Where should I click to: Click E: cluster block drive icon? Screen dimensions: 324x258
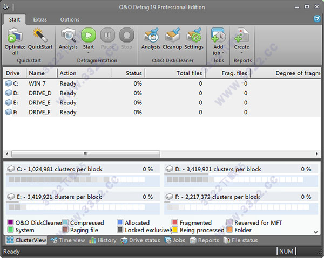(11, 197)
